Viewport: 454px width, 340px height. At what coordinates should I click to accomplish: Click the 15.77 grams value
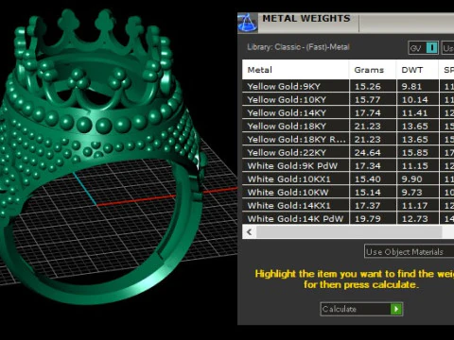[368, 100]
